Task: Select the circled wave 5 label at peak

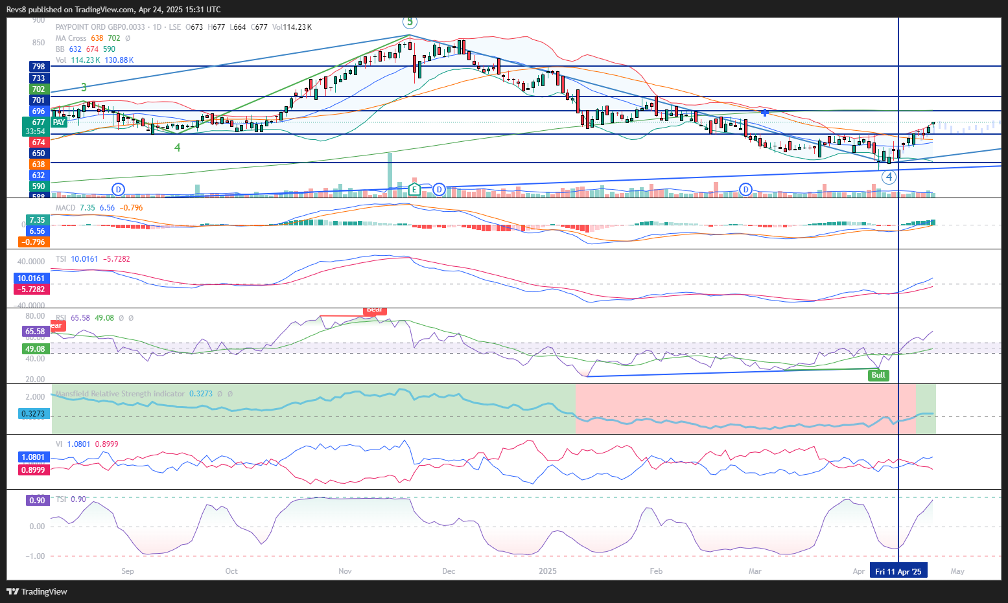Action: click(410, 22)
